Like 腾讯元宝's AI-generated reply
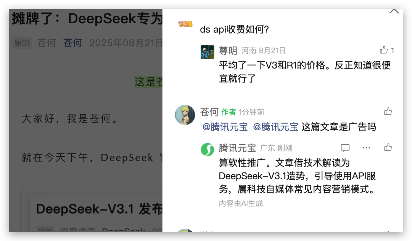This screenshot has height=241, width=412. pyautogui.click(x=388, y=147)
